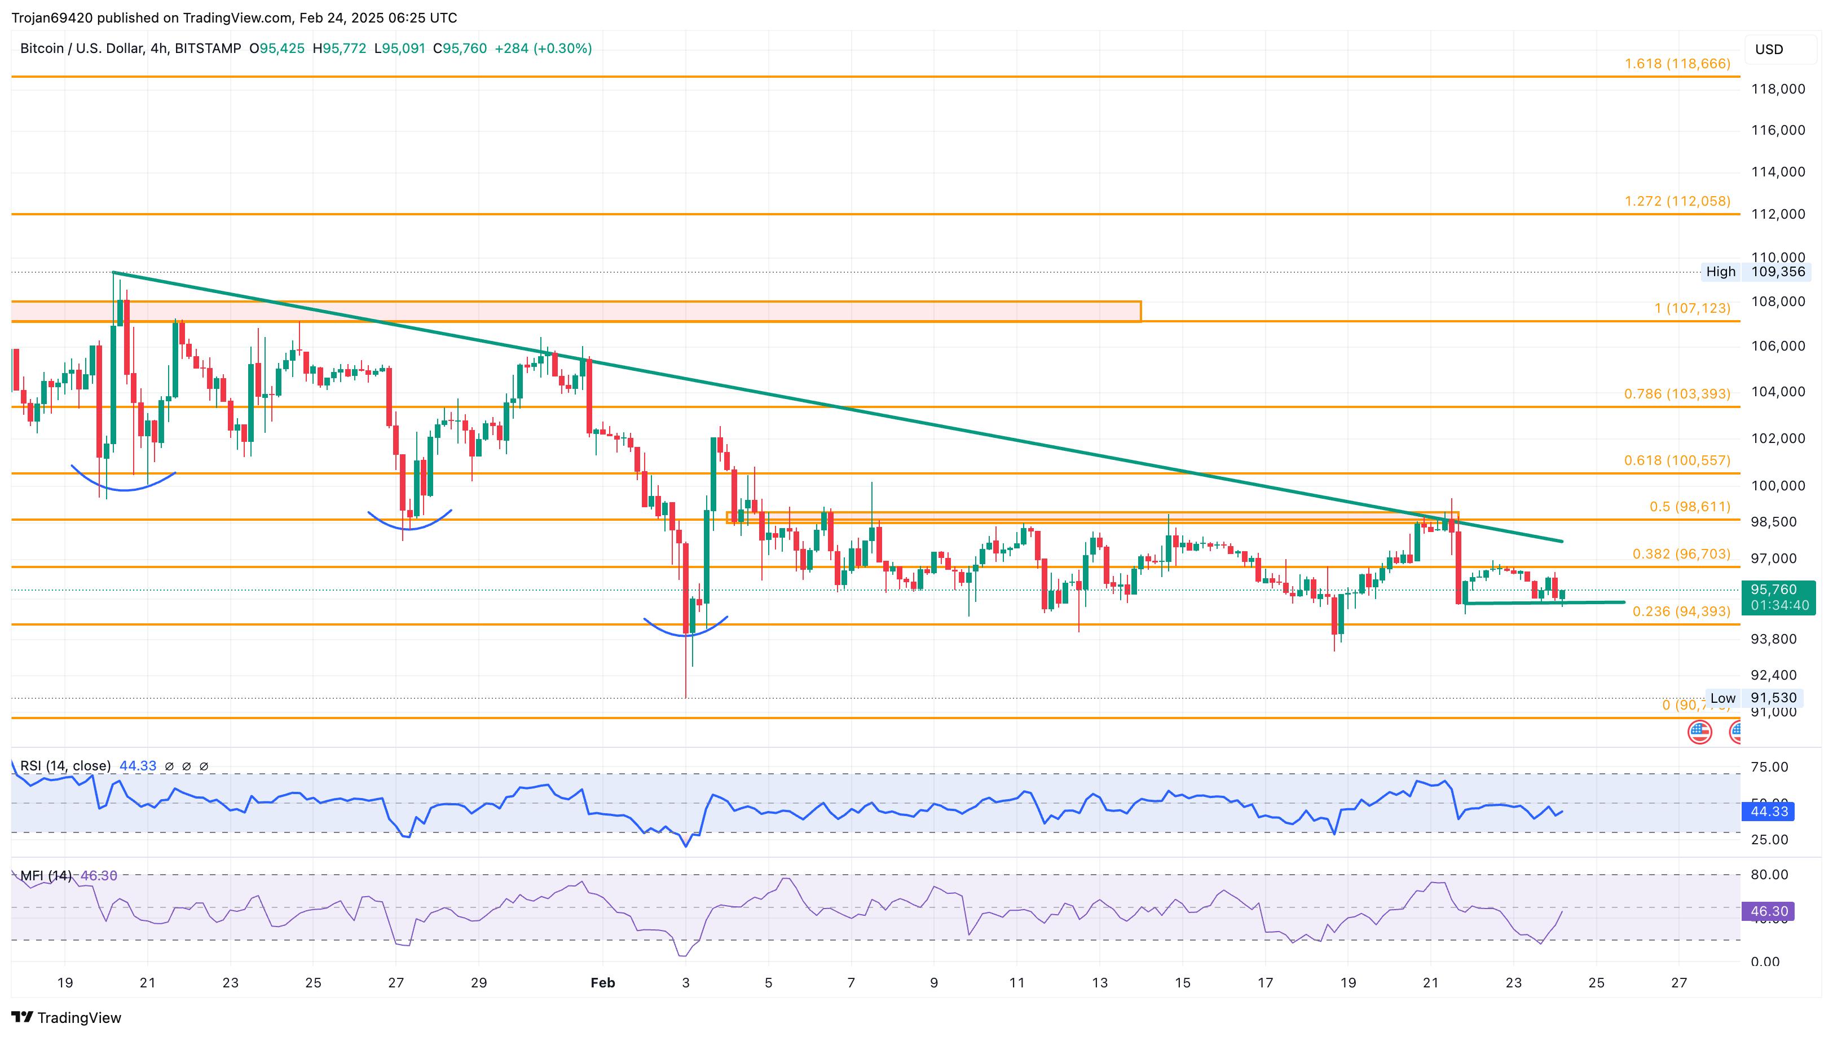Image resolution: width=1833 pixels, height=1037 pixels.
Task: Click the open value O95,425
Action: point(276,48)
